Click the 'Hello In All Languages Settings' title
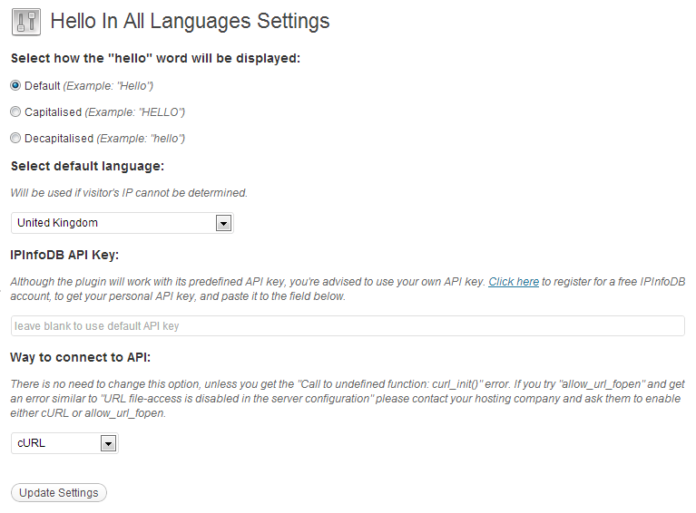This screenshot has height=513, width=696. coord(190,21)
